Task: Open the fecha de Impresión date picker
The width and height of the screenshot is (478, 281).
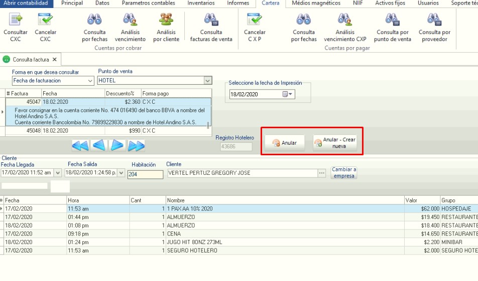Action: point(288,94)
